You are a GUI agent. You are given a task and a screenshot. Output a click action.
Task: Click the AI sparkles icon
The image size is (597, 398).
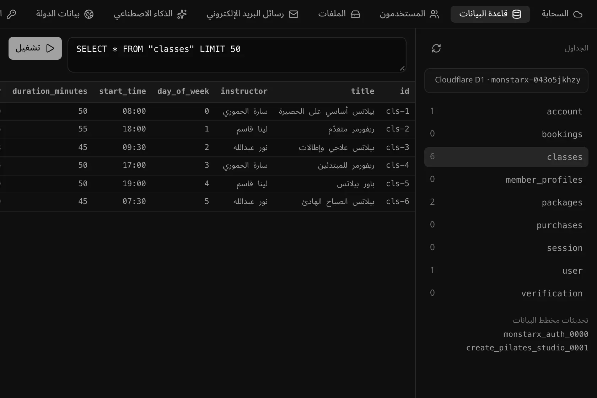click(182, 14)
